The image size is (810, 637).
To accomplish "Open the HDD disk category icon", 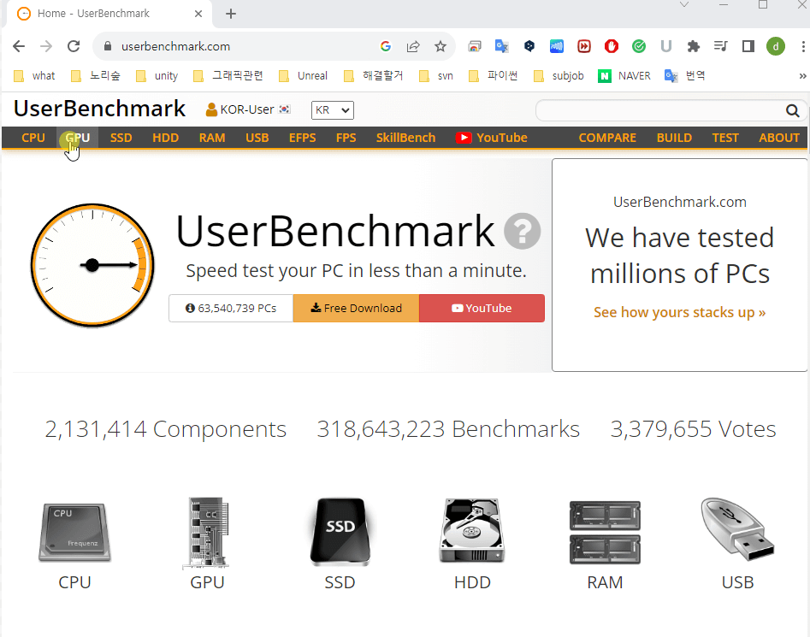I will tap(472, 531).
